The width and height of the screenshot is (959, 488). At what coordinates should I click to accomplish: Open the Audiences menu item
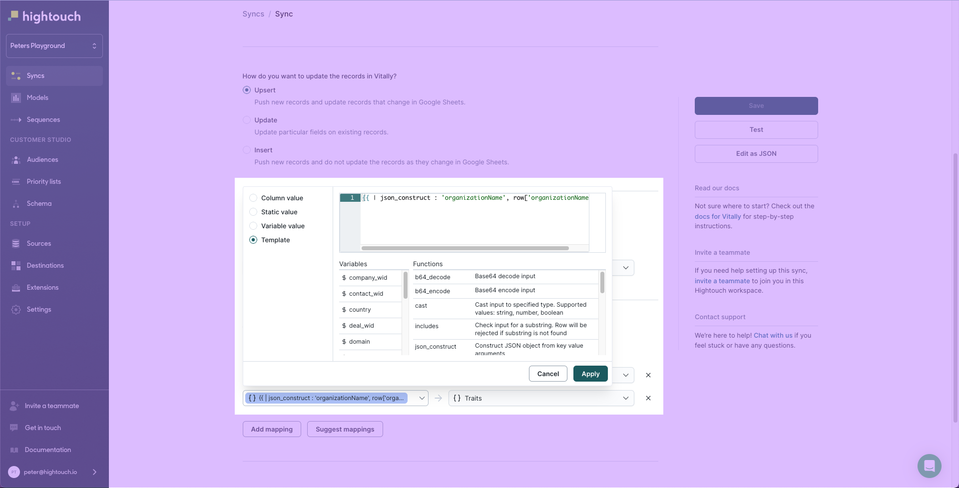pos(54,160)
